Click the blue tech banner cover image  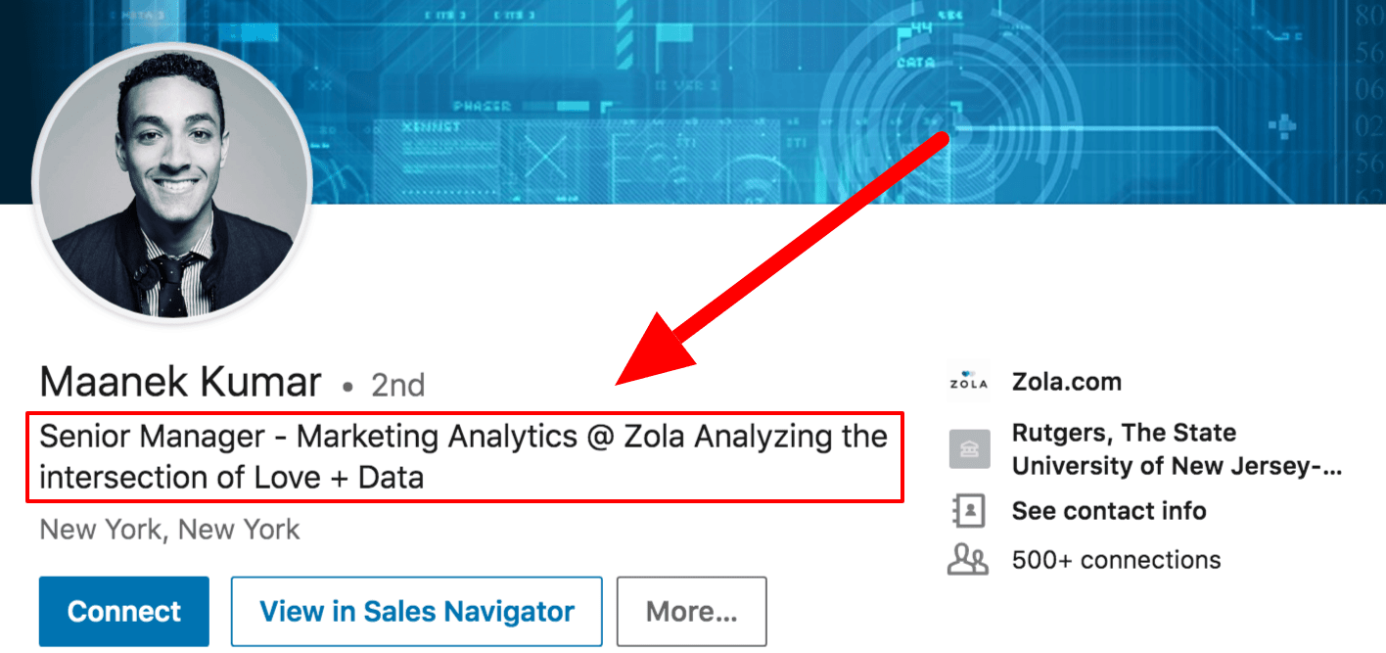click(x=685, y=88)
